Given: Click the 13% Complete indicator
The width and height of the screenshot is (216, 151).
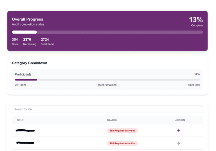Looking at the screenshot, I should 196,21.
